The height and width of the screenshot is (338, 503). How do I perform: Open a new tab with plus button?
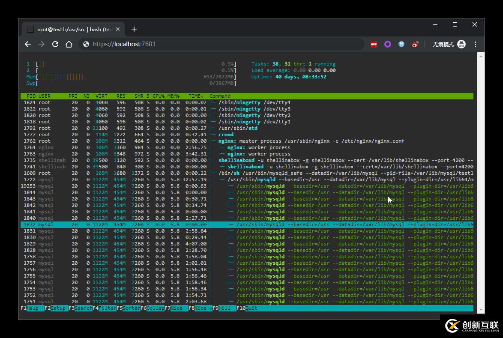[134, 29]
